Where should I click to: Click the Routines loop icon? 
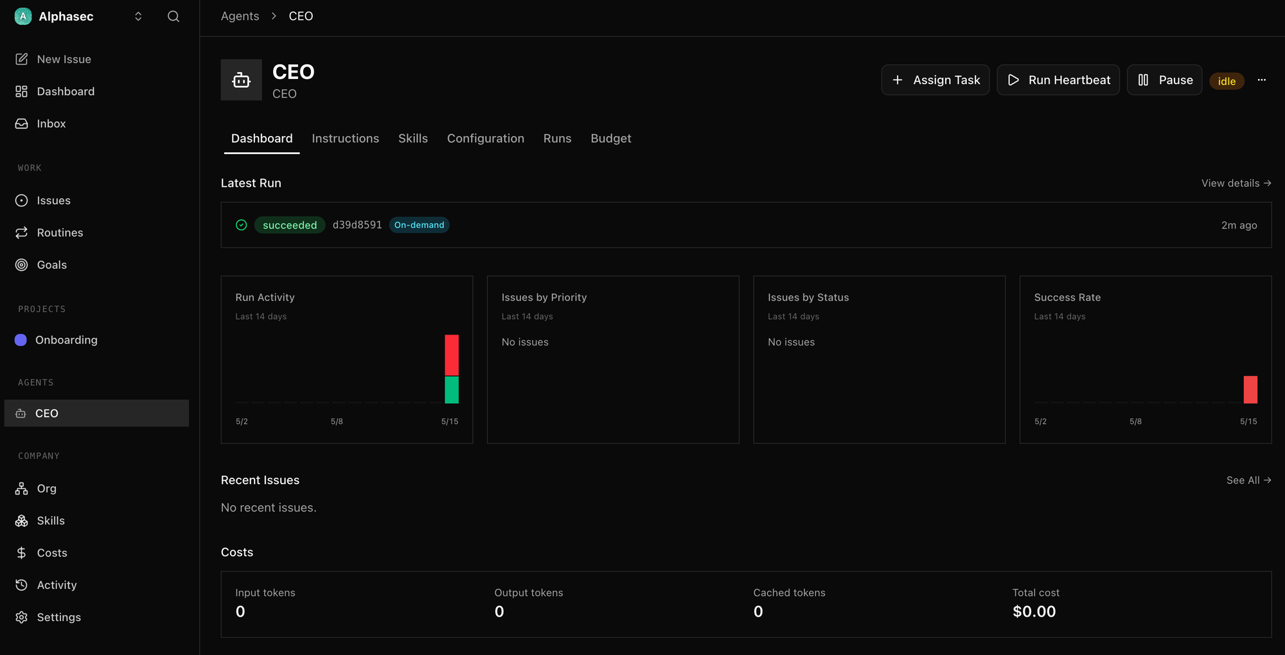(x=21, y=232)
